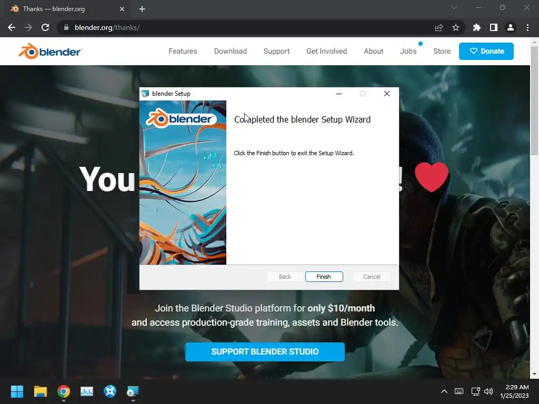Viewport: 539px width, 404px height.
Task: Open the blue round app on taskbar
Action: pos(110,391)
